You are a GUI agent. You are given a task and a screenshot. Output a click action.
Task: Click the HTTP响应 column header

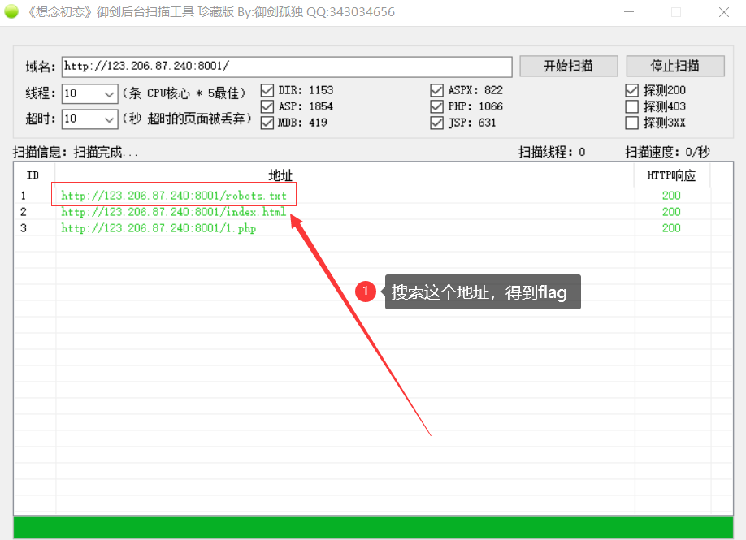[x=672, y=175]
